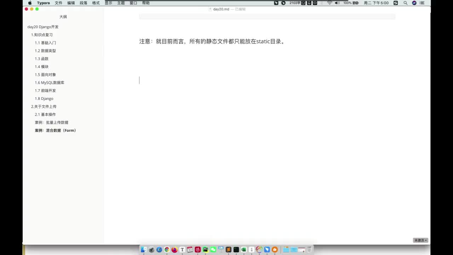
Task: Open Safari from the Dock
Action: pos(159,250)
